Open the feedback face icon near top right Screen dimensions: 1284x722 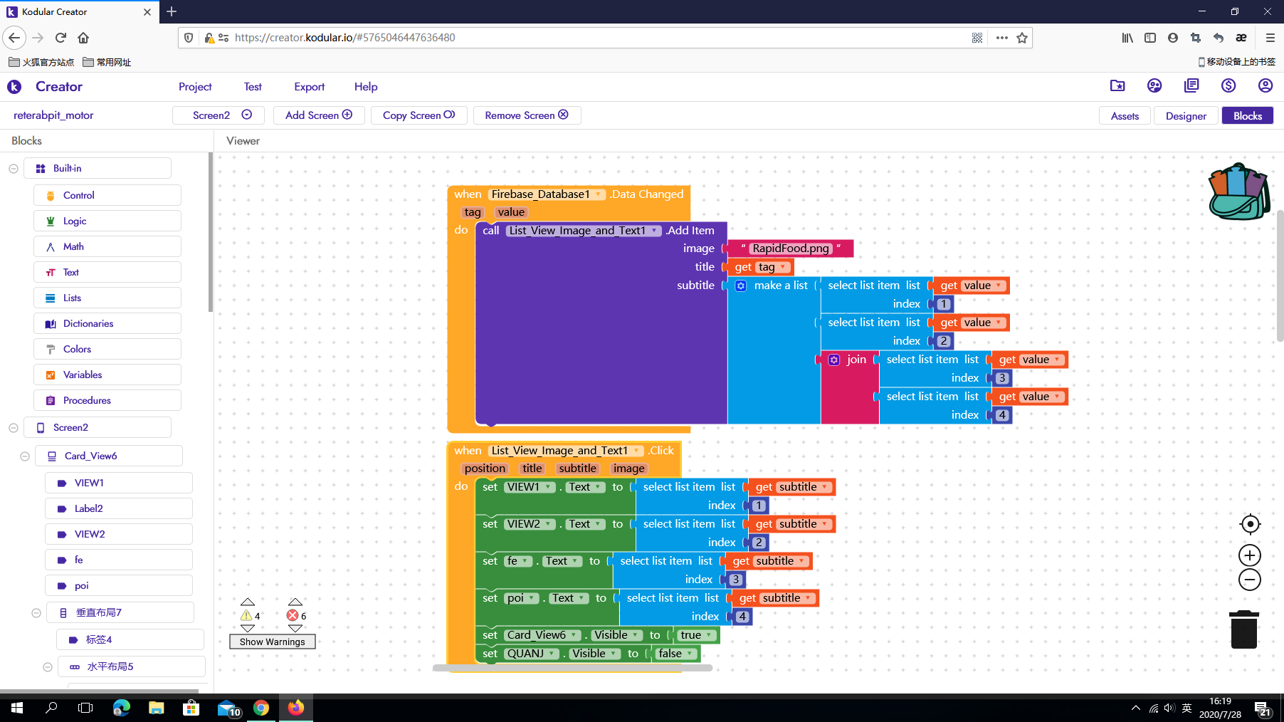click(x=1154, y=85)
